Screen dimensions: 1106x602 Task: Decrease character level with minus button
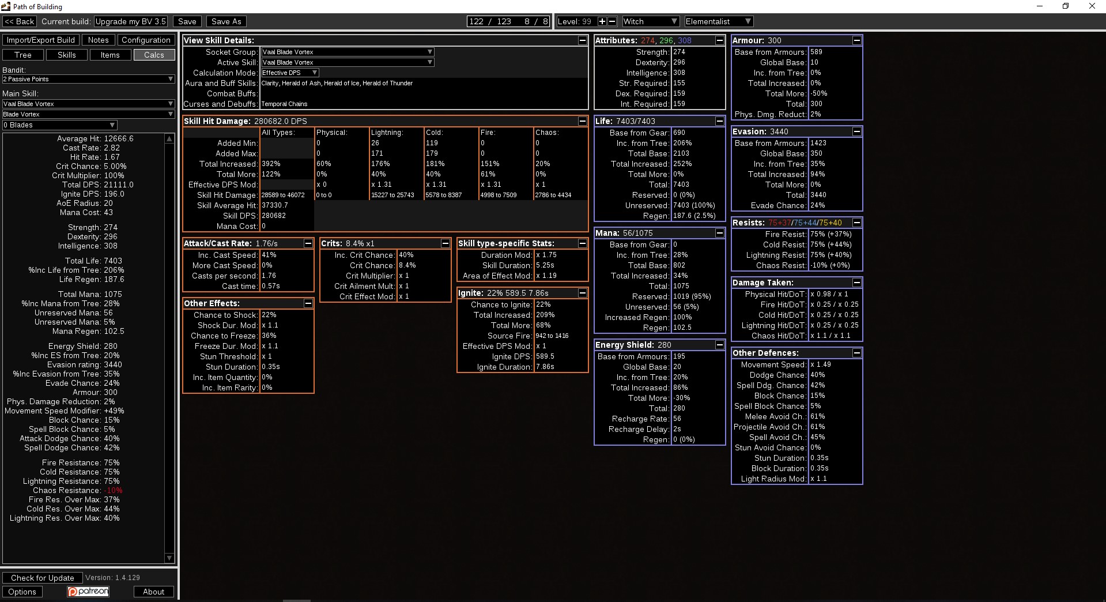point(612,21)
